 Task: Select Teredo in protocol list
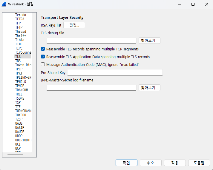tap(21, 15)
